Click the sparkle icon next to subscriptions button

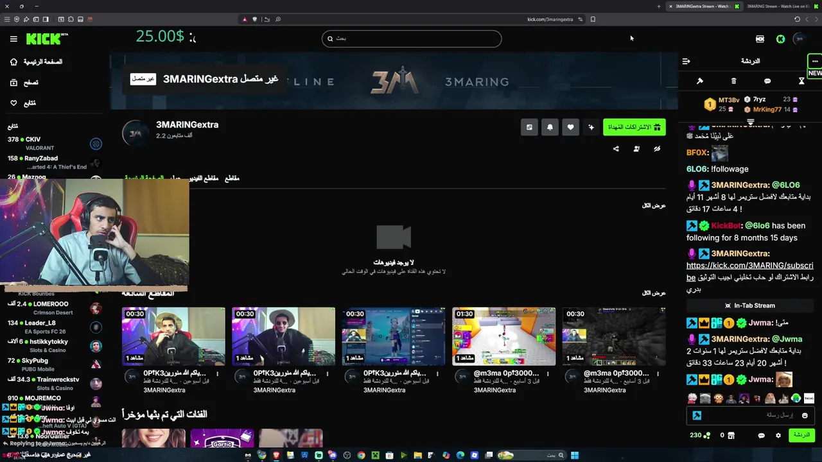point(591,127)
